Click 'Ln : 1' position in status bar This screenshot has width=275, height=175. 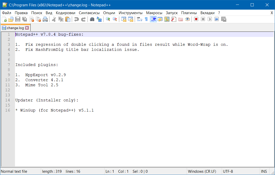coord(110,171)
